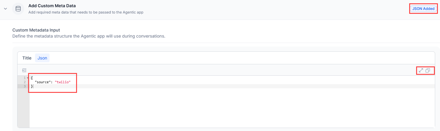Click the "source" key in the editor
This screenshot has height=131, width=440.
[x=43, y=82]
